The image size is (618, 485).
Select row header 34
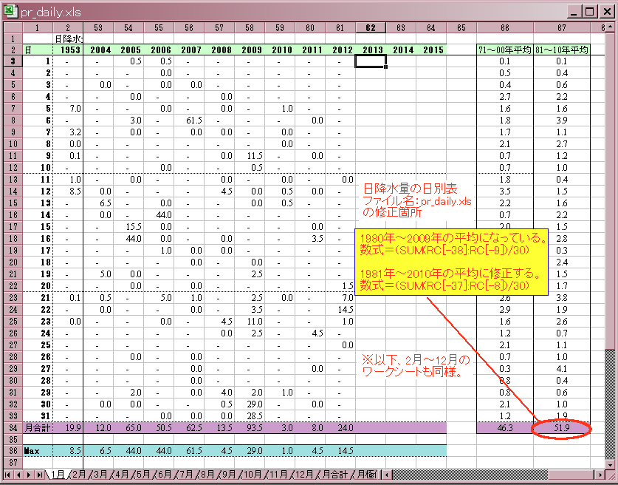point(13,428)
